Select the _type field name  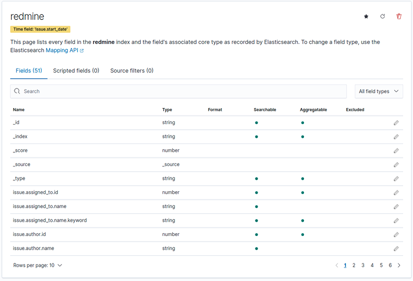click(x=19, y=178)
